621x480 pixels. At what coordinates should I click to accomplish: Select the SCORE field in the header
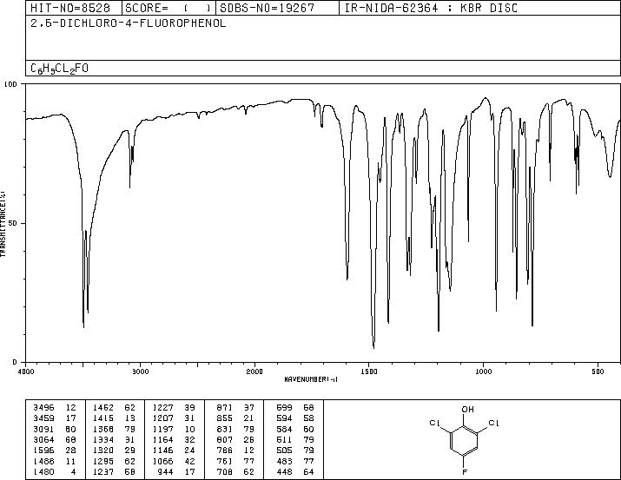(168, 8)
